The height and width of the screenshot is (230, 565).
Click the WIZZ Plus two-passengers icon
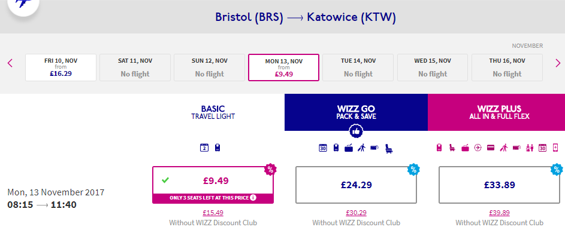530,148
